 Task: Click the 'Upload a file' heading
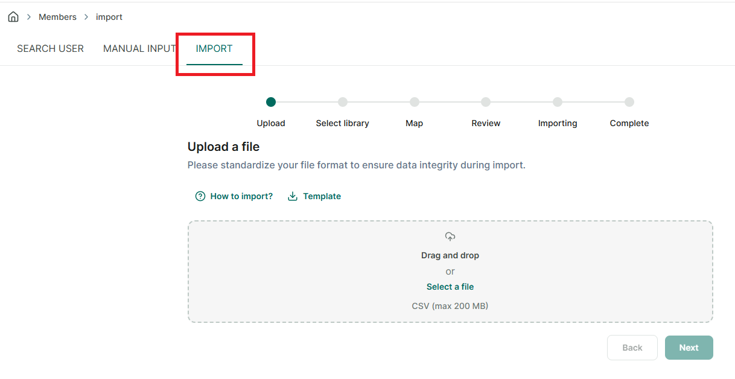pos(223,147)
